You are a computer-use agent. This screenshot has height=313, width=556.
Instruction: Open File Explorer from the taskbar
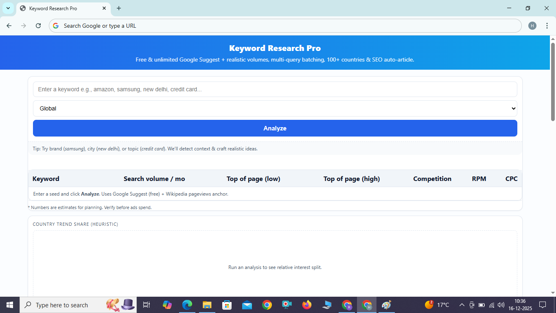(207, 304)
